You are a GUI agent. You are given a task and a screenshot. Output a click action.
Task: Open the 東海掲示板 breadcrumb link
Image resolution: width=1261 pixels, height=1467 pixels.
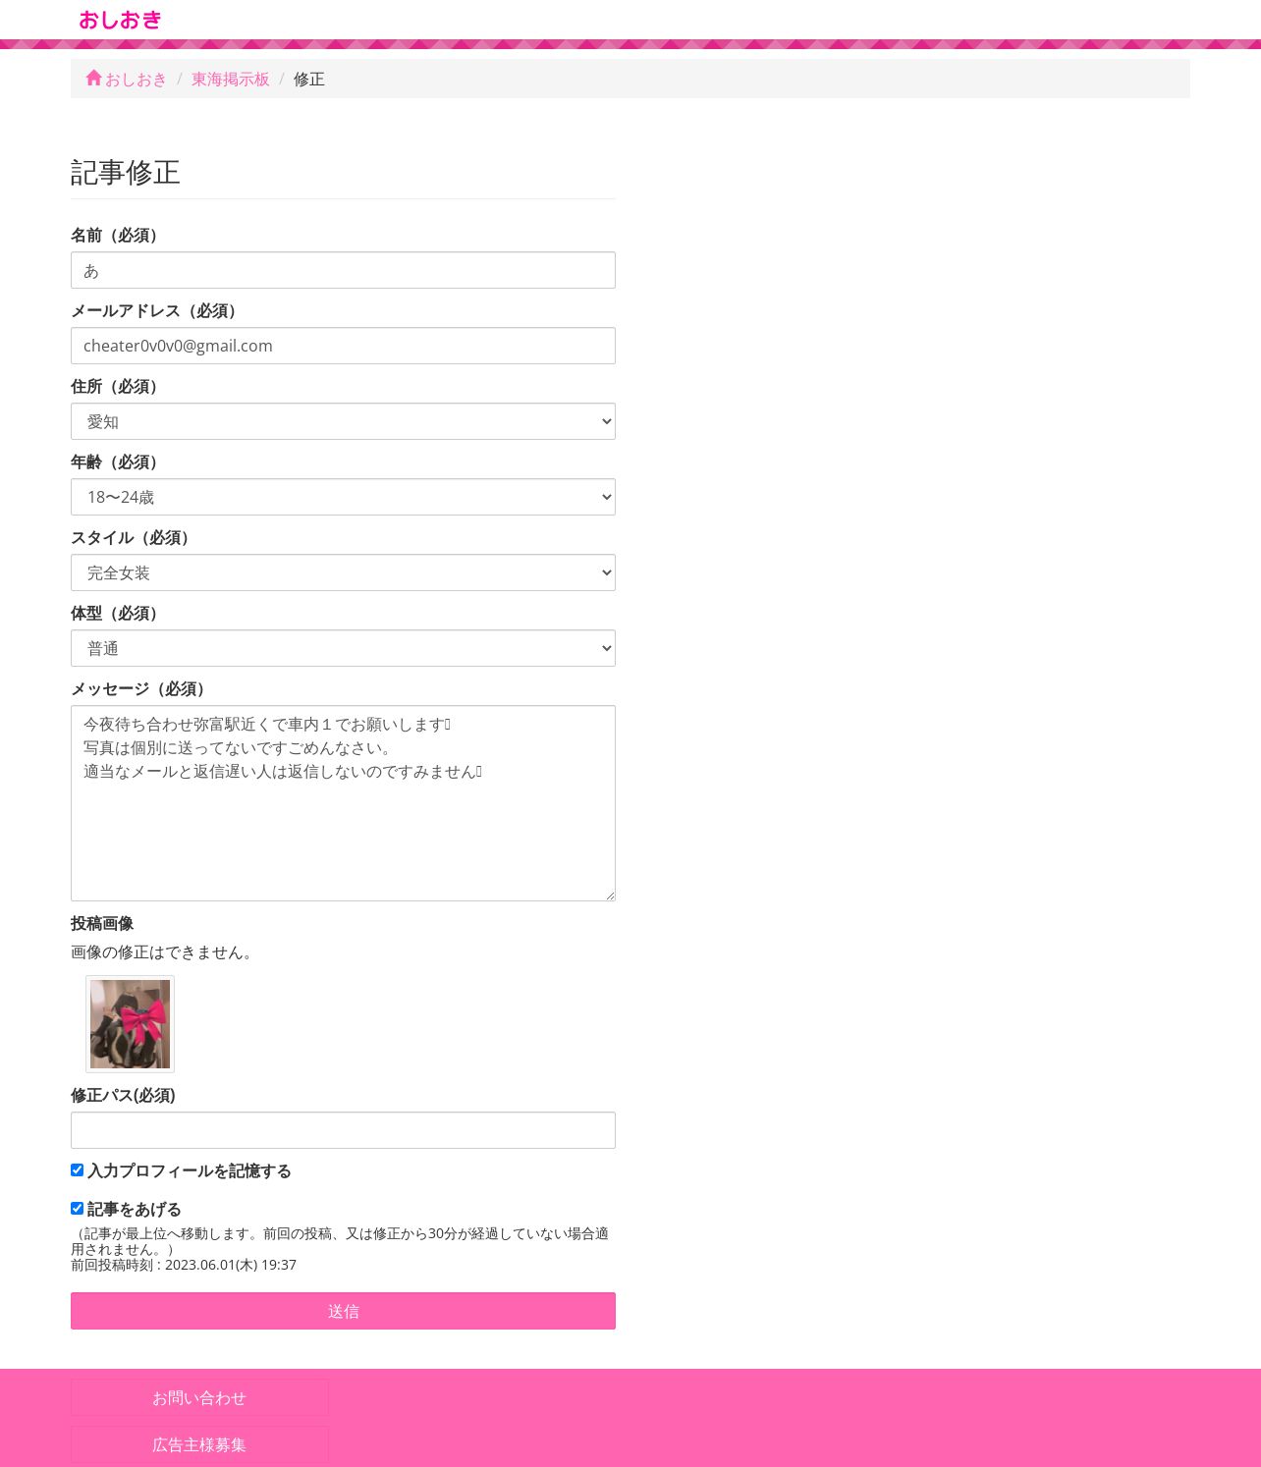point(230,79)
